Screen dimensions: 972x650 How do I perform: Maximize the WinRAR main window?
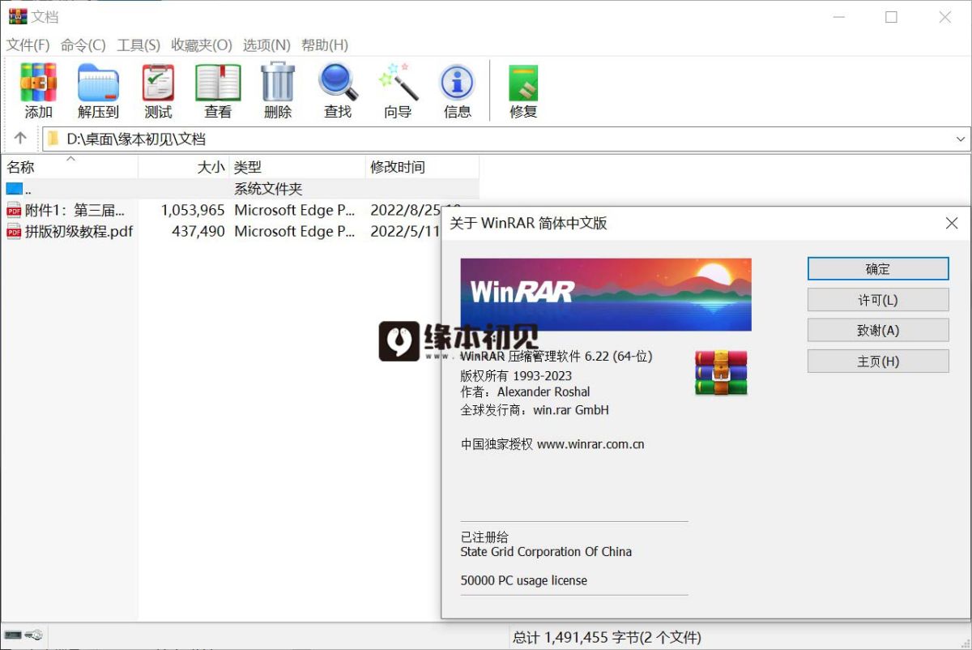[891, 17]
